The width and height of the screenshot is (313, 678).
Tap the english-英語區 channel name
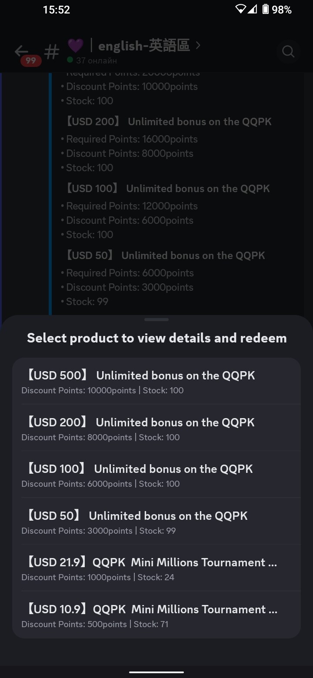144,45
